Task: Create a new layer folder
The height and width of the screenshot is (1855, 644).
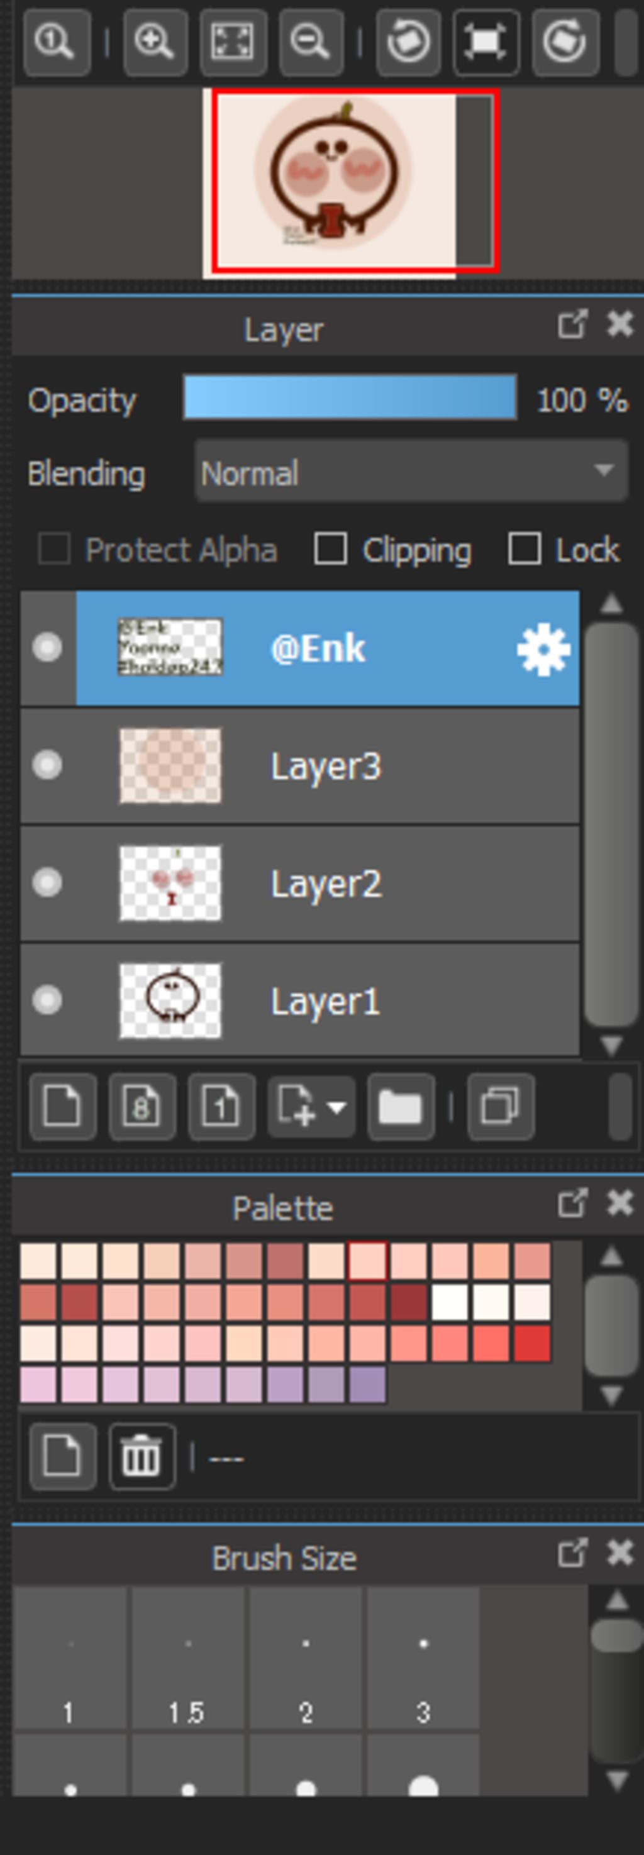Action: [401, 1106]
